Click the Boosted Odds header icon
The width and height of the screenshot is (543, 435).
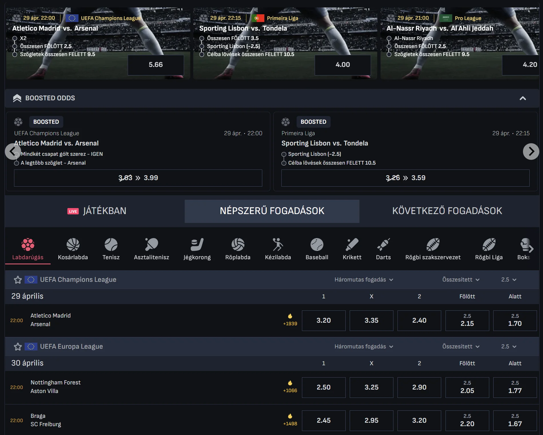tap(17, 98)
